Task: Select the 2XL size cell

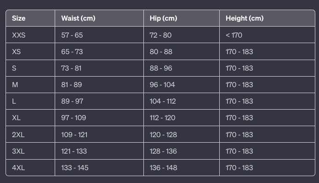Action: (30, 134)
